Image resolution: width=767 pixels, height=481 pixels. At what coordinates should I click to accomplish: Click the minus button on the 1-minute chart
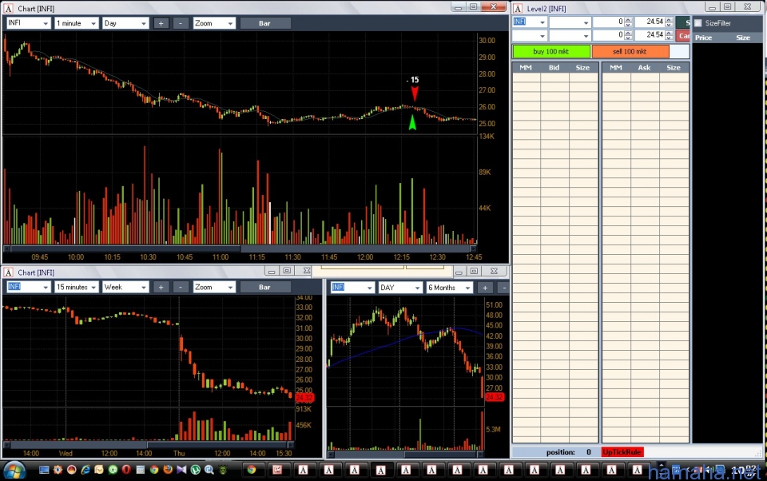[181, 23]
